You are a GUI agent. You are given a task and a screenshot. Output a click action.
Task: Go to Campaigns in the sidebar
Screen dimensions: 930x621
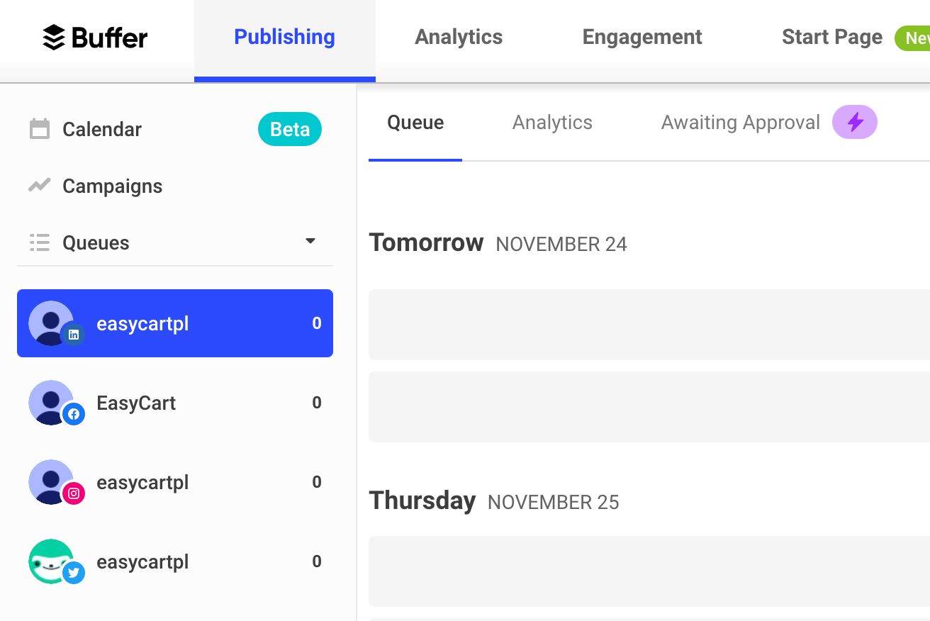click(113, 186)
